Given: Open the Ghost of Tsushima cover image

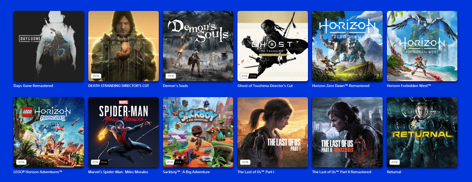Looking at the screenshot, I should click(x=273, y=46).
